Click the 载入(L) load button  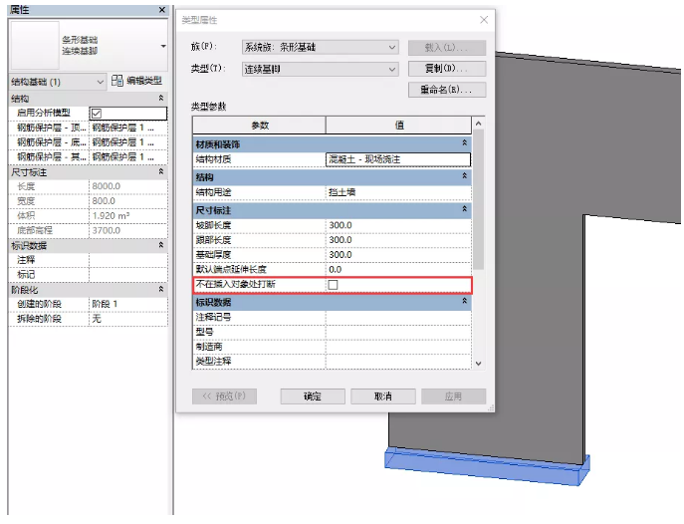(x=447, y=48)
